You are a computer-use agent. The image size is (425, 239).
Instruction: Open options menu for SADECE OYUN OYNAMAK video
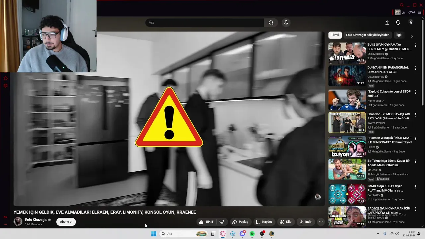(x=415, y=209)
